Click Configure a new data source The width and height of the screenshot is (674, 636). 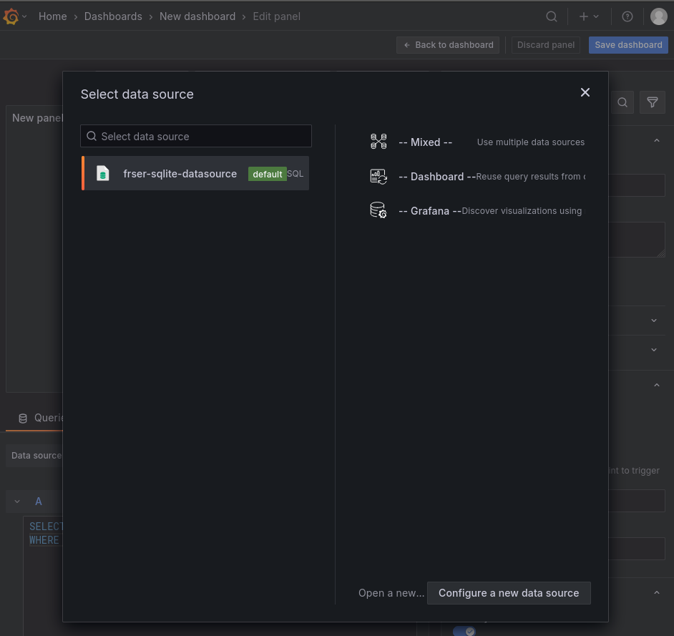(509, 592)
